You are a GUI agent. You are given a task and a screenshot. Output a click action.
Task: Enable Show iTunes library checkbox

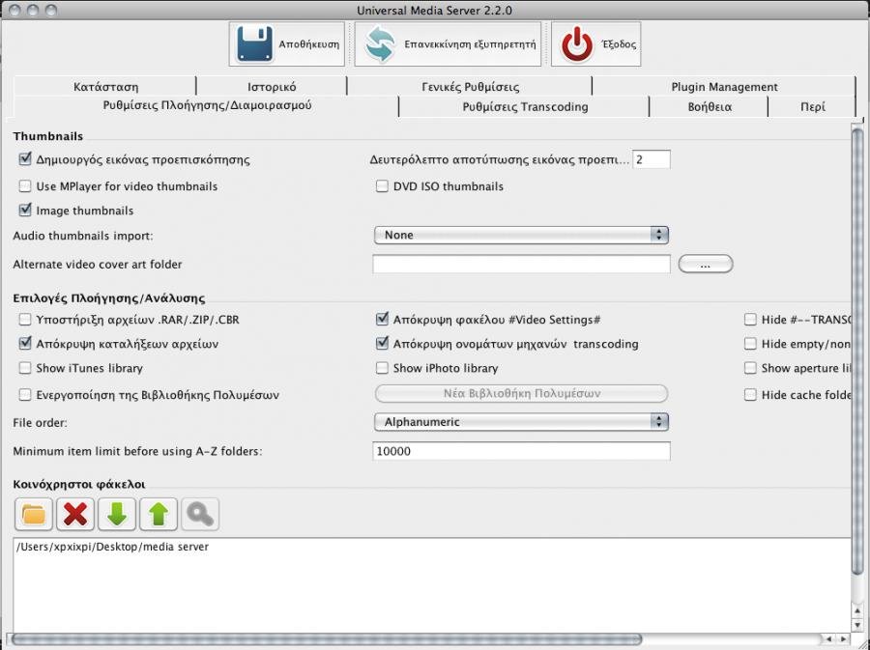(x=25, y=368)
